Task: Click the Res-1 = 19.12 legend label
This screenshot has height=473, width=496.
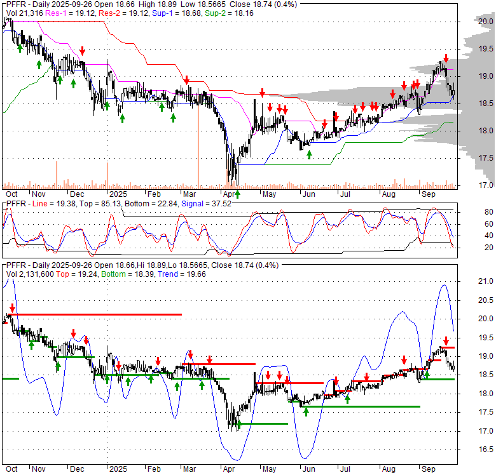Action: pos(71,13)
